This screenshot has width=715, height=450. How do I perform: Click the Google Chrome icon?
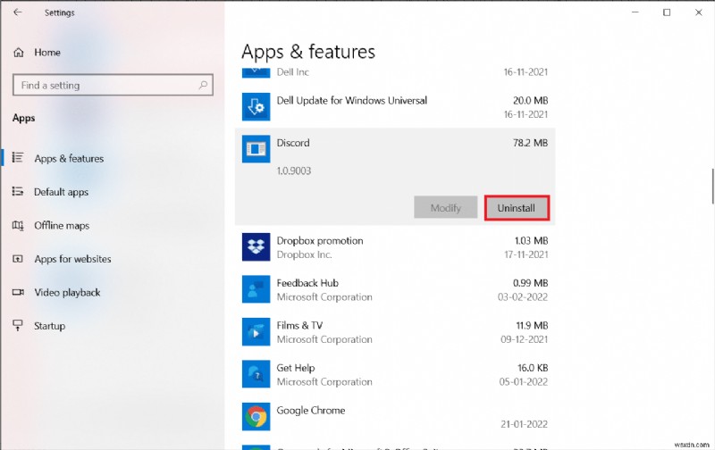pyautogui.click(x=256, y=416)
